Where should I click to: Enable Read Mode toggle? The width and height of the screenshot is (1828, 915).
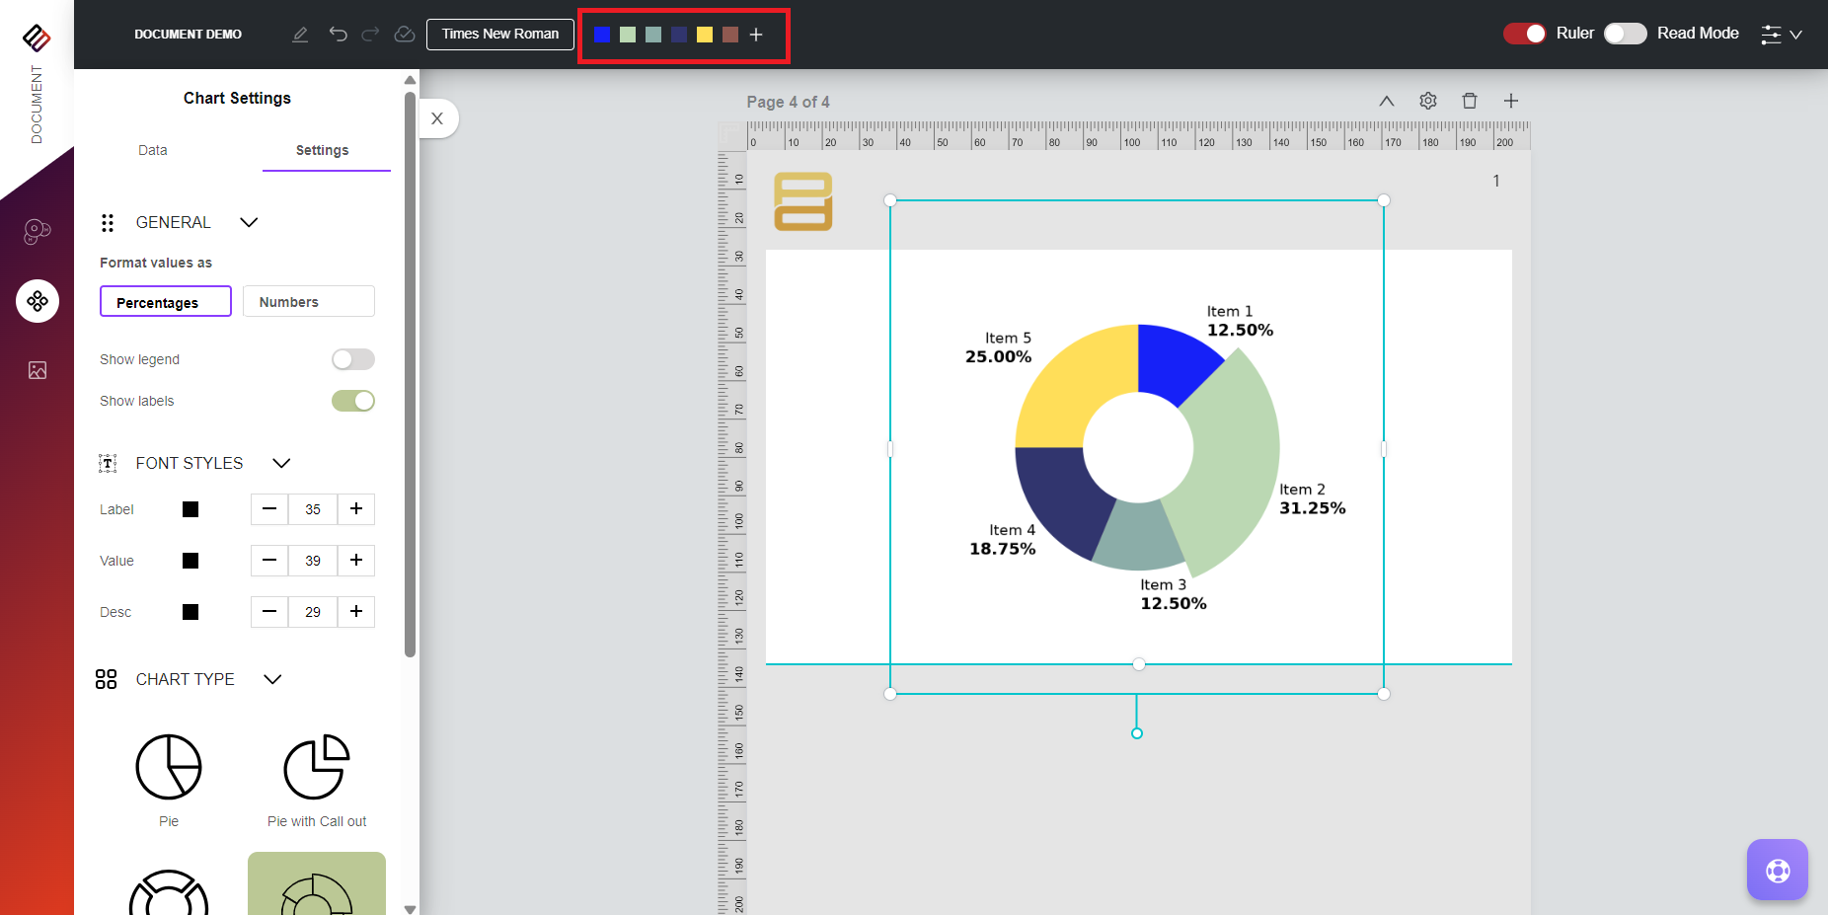tap(1625, 34)
